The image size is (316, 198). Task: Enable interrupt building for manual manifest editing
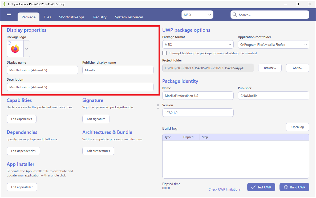coord(164,53)
